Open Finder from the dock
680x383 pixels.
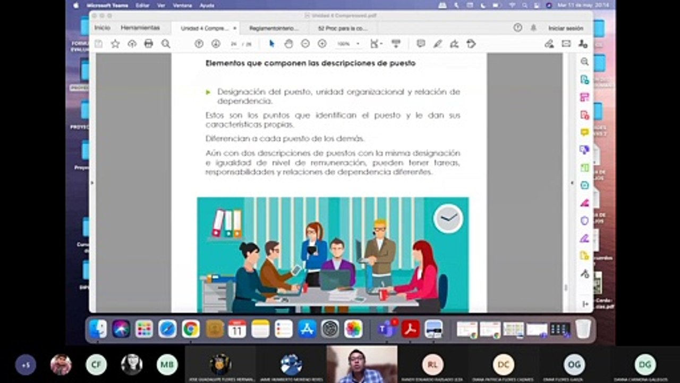point(98,329)
